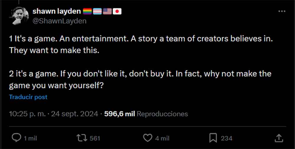Open the share upload arrow icon
The height and width of the screenshot is (149, 295).
(x=279, y=138)
